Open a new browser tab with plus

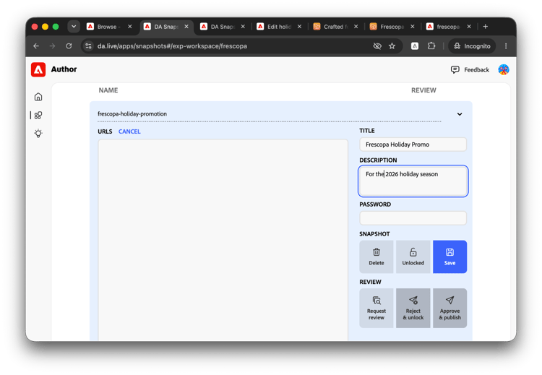point(486,27)
